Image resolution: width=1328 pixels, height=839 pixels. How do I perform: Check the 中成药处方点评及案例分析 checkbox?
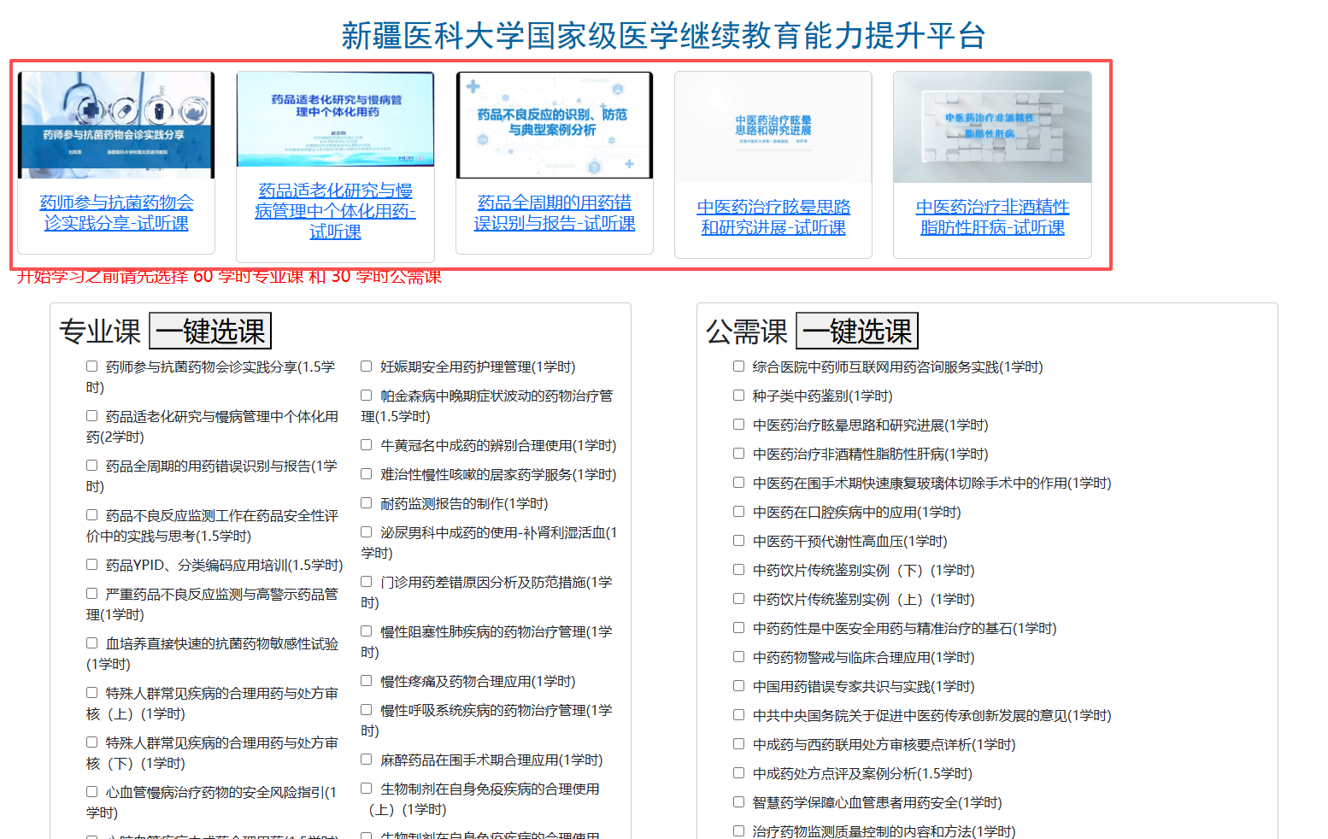pos(739,773)
